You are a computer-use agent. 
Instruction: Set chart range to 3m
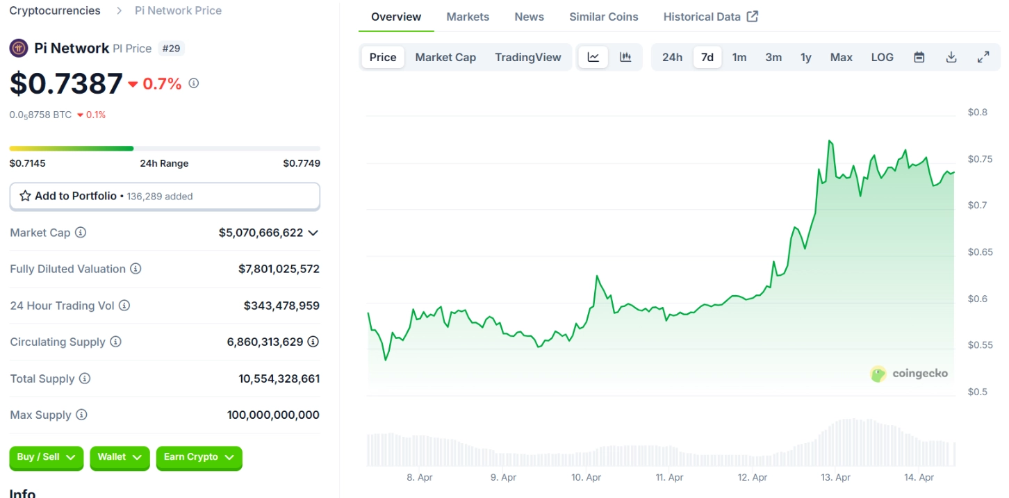point(773,57)
